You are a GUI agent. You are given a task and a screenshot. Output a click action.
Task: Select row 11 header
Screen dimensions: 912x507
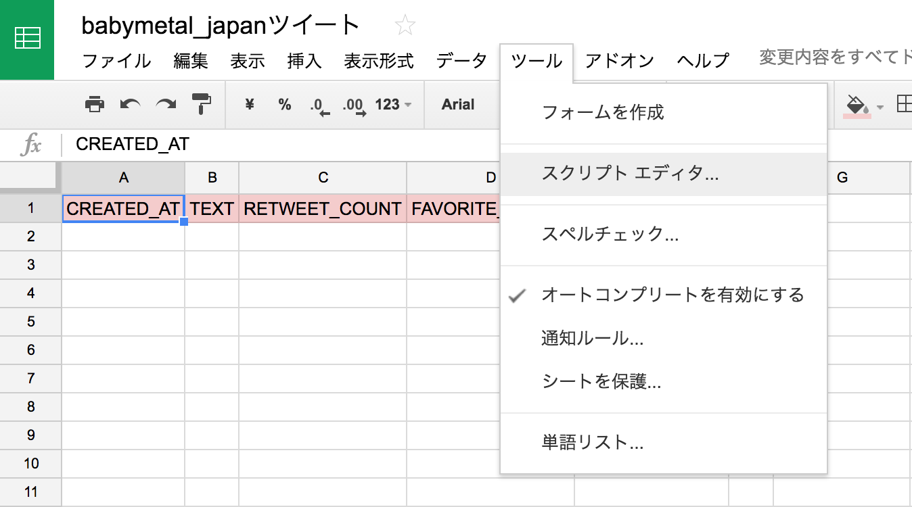point(30,492)
